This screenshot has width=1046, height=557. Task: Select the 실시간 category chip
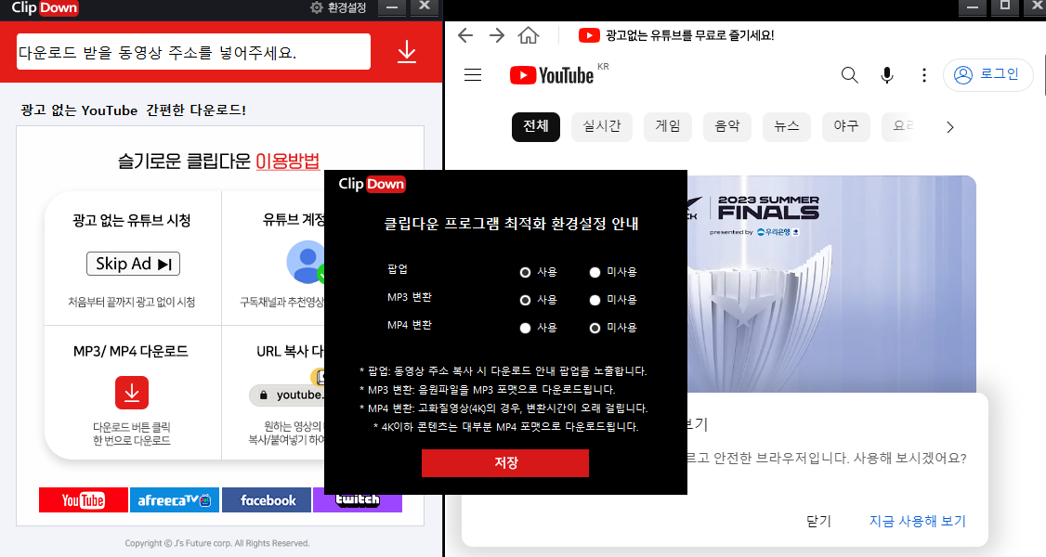(x=602, y=126)
